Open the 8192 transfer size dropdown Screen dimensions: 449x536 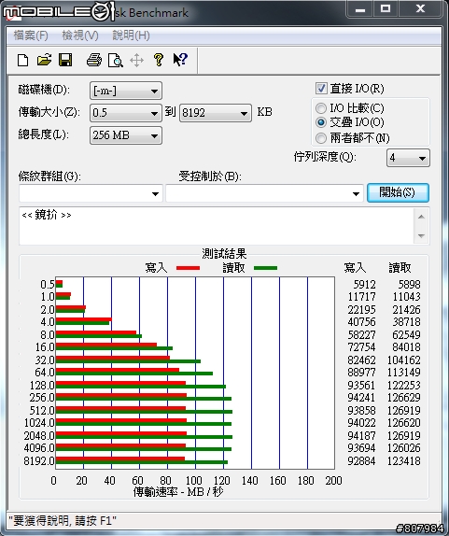coord(216,113)
